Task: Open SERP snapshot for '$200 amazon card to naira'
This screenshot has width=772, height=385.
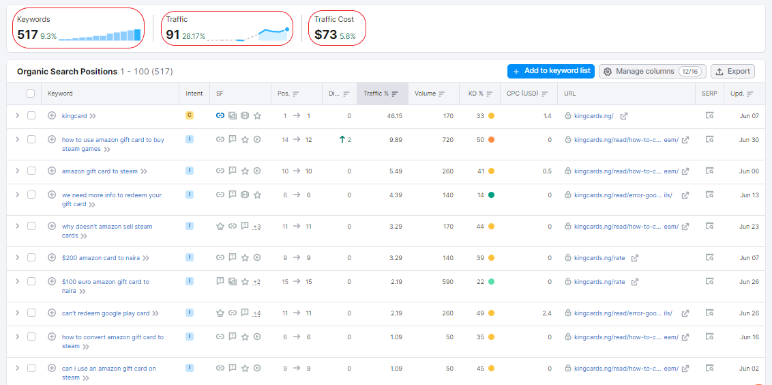Action: [709, 258]
